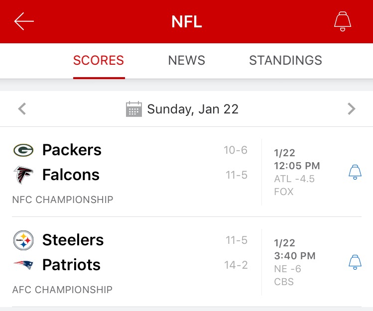This screenshot has width=373, height=311.
Task: Switch to the NEWS tab
Action: [187, 61]
